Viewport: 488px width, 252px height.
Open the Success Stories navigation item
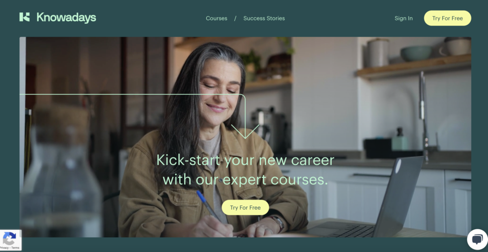point(264,19)
